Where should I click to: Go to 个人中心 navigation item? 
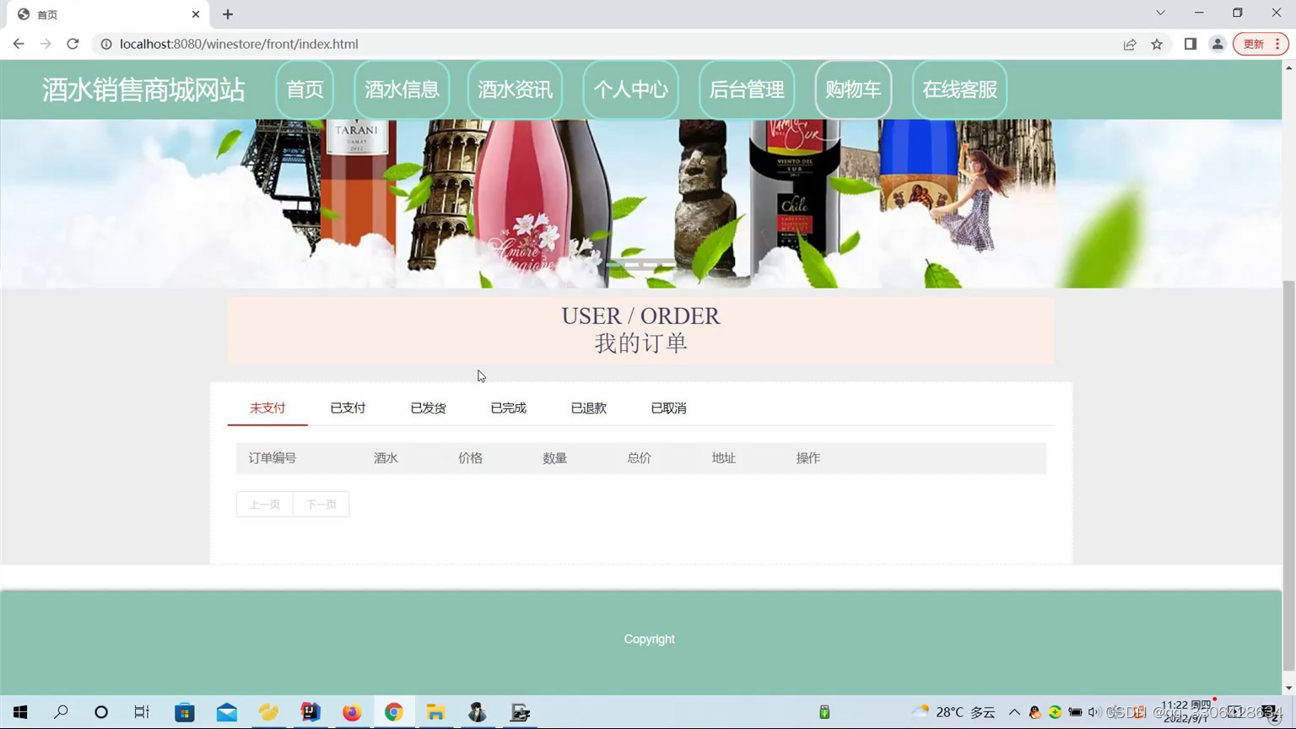point(630,89)
